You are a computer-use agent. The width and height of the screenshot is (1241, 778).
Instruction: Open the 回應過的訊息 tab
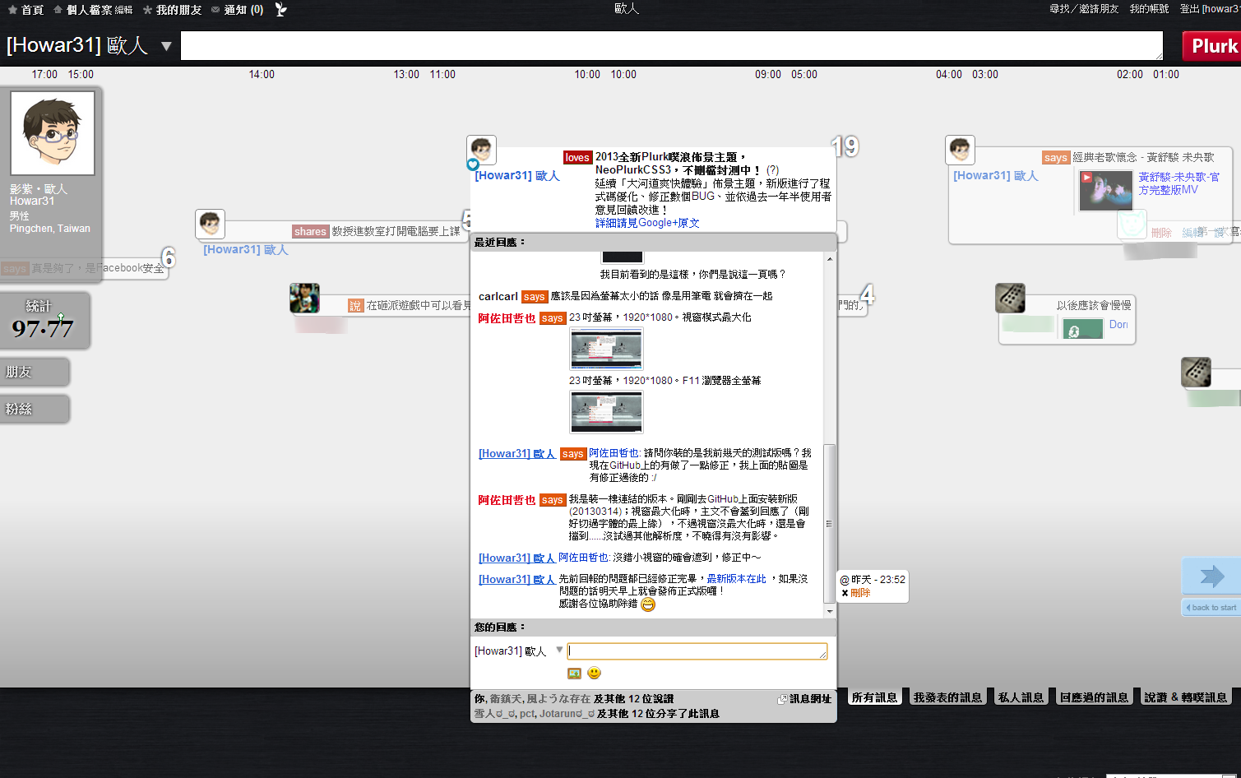tap(1094, 697)
